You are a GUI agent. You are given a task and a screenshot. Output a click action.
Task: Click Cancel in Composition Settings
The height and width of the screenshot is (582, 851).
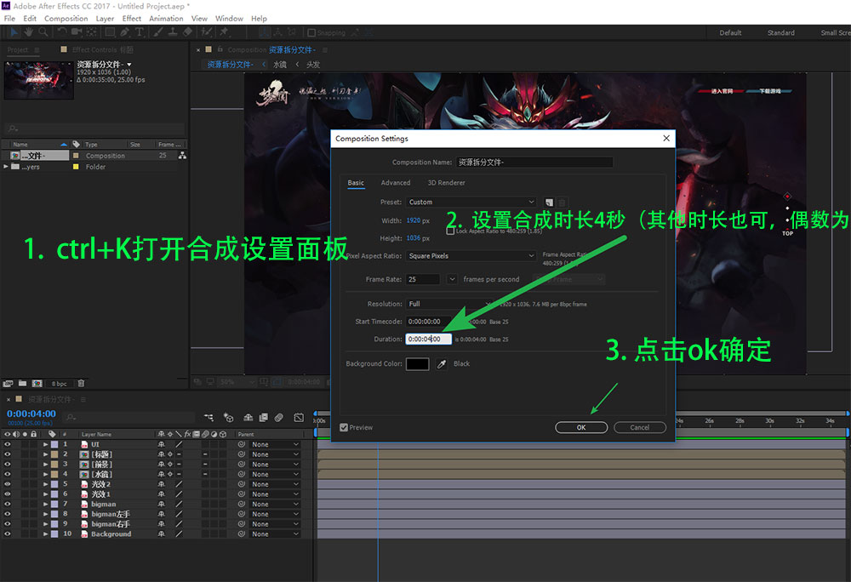[640, 427]
